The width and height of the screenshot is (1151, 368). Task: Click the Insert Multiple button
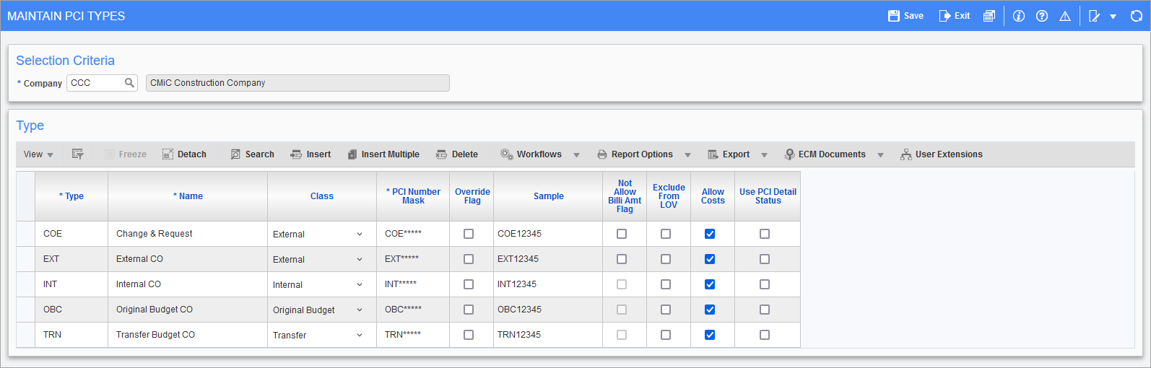383,154
